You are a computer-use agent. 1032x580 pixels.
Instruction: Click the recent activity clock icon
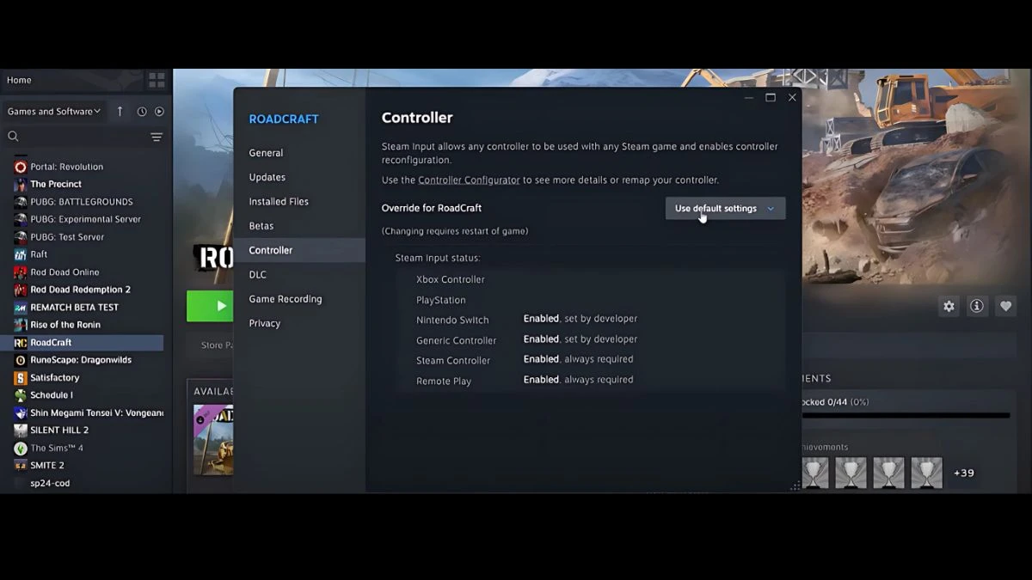[x=142, y=112]
